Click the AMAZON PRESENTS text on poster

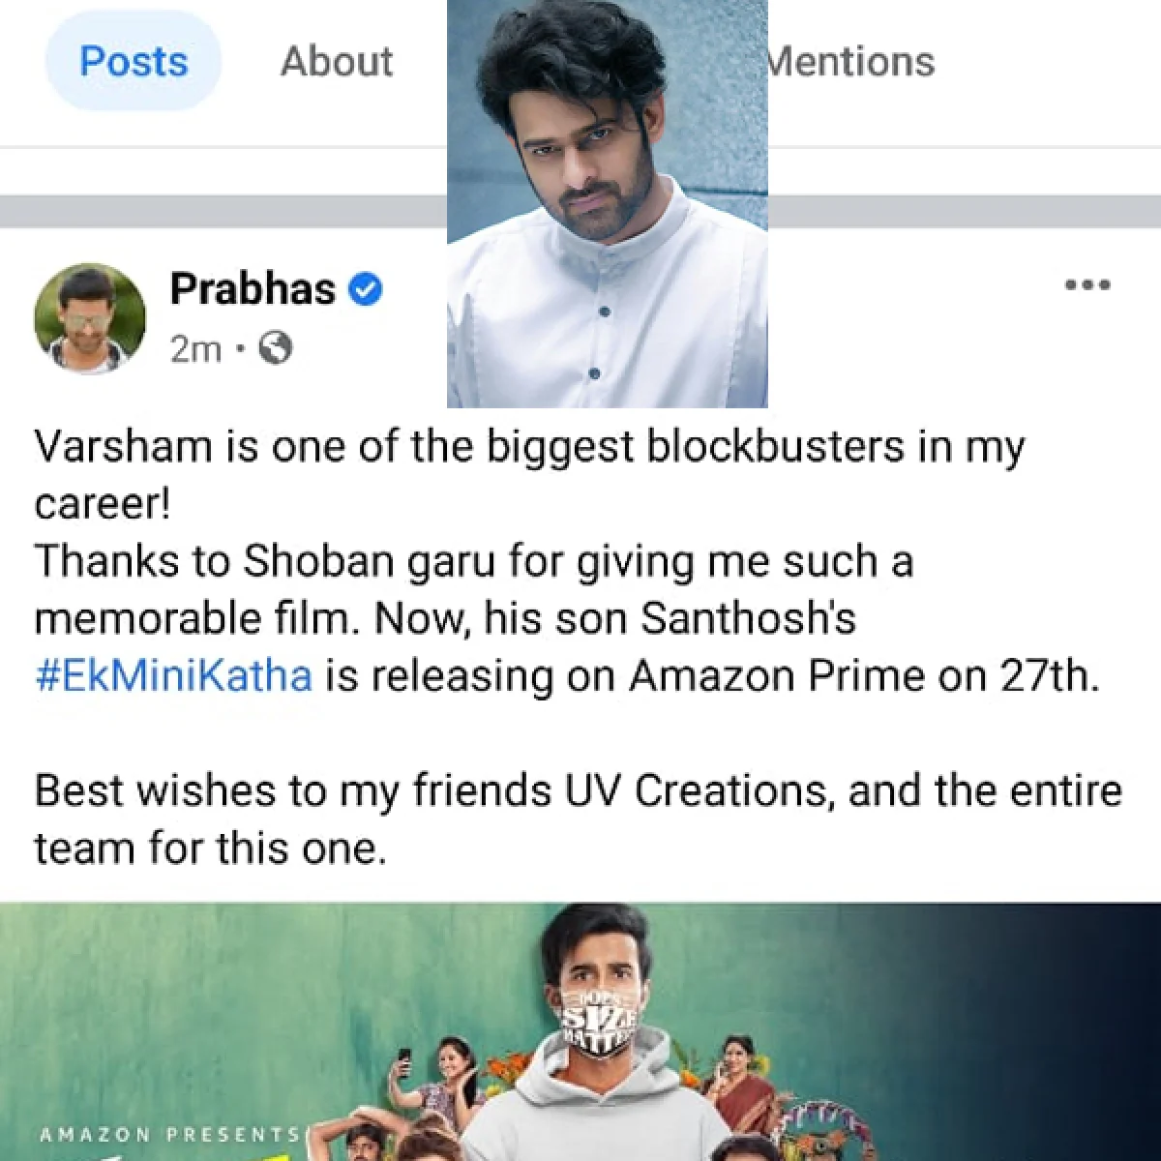(x=170, y=1134)
